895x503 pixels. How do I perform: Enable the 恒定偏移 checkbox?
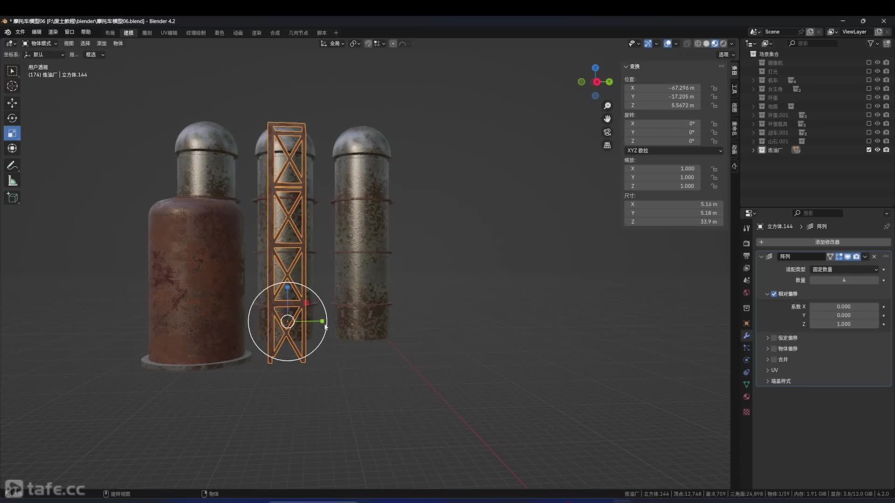click(774, 338)
